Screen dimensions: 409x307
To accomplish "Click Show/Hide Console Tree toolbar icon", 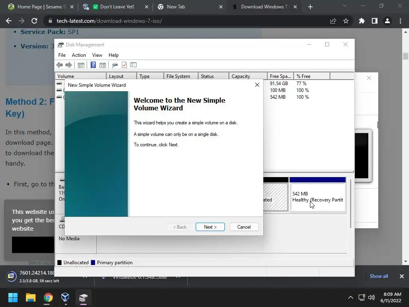I will (x=81, y=65).
